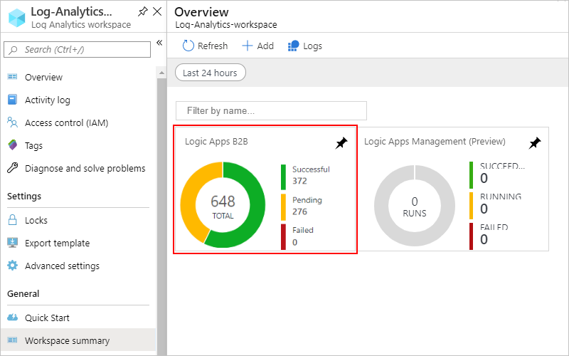Image resolution: width=569 pixels, height=356 pixels.
Task: Click the navigation menu scroll up arrow
Action: point(161,73)
